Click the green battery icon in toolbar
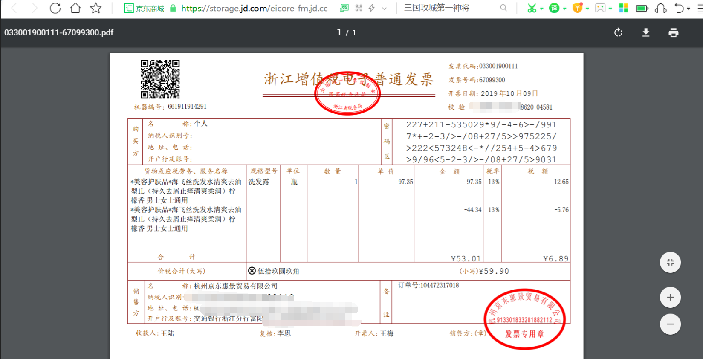Screen dimensions: 703x359 [x=642, y=8]
